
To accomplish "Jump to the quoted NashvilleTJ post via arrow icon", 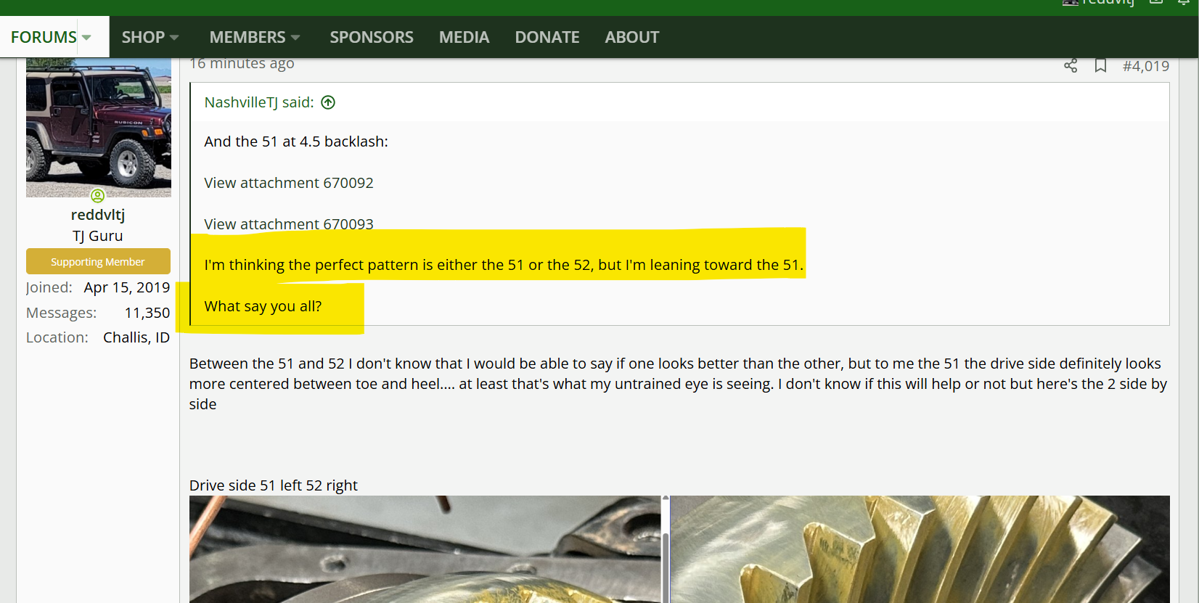I will pos(328,102).
